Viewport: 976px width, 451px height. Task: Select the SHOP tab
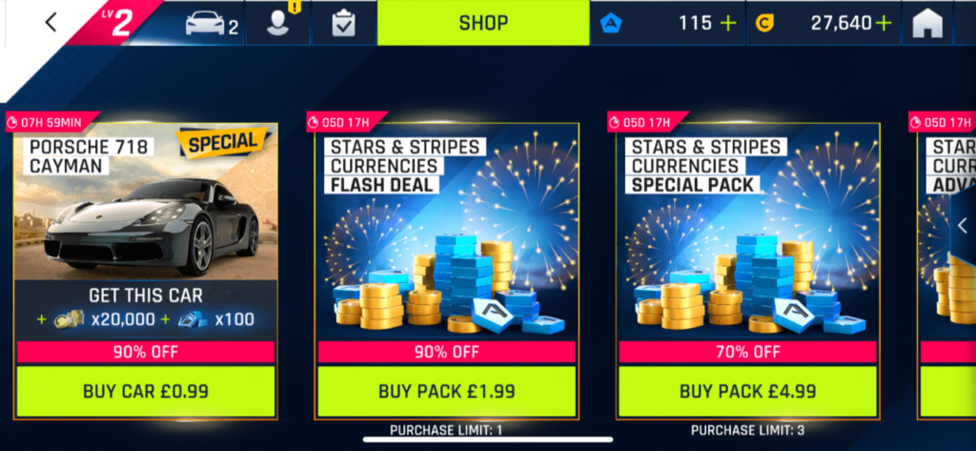(x=483, y=23)
